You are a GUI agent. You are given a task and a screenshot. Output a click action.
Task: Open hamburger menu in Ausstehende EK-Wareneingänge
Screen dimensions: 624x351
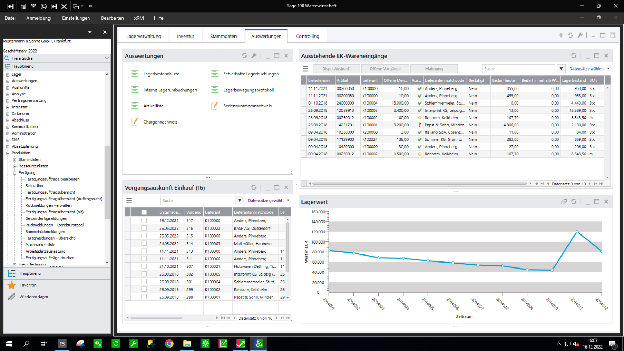coord(305,69)
